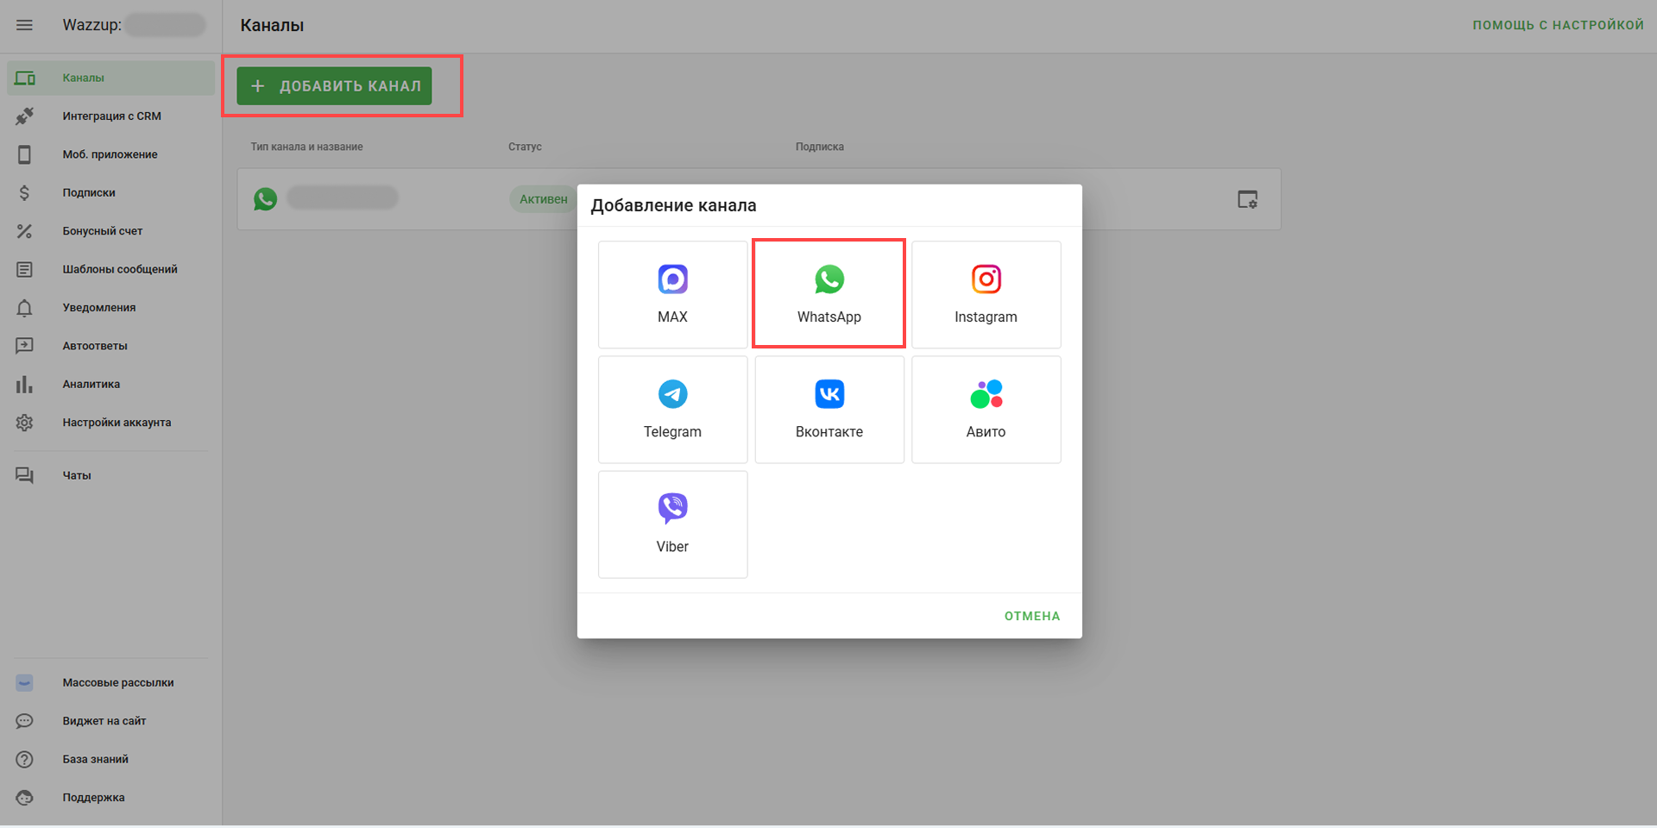Screen dimensions: 1657x828
Task: Click the Добавление канала dialog title
Action: pyautogui.click(x=673, y=205)
